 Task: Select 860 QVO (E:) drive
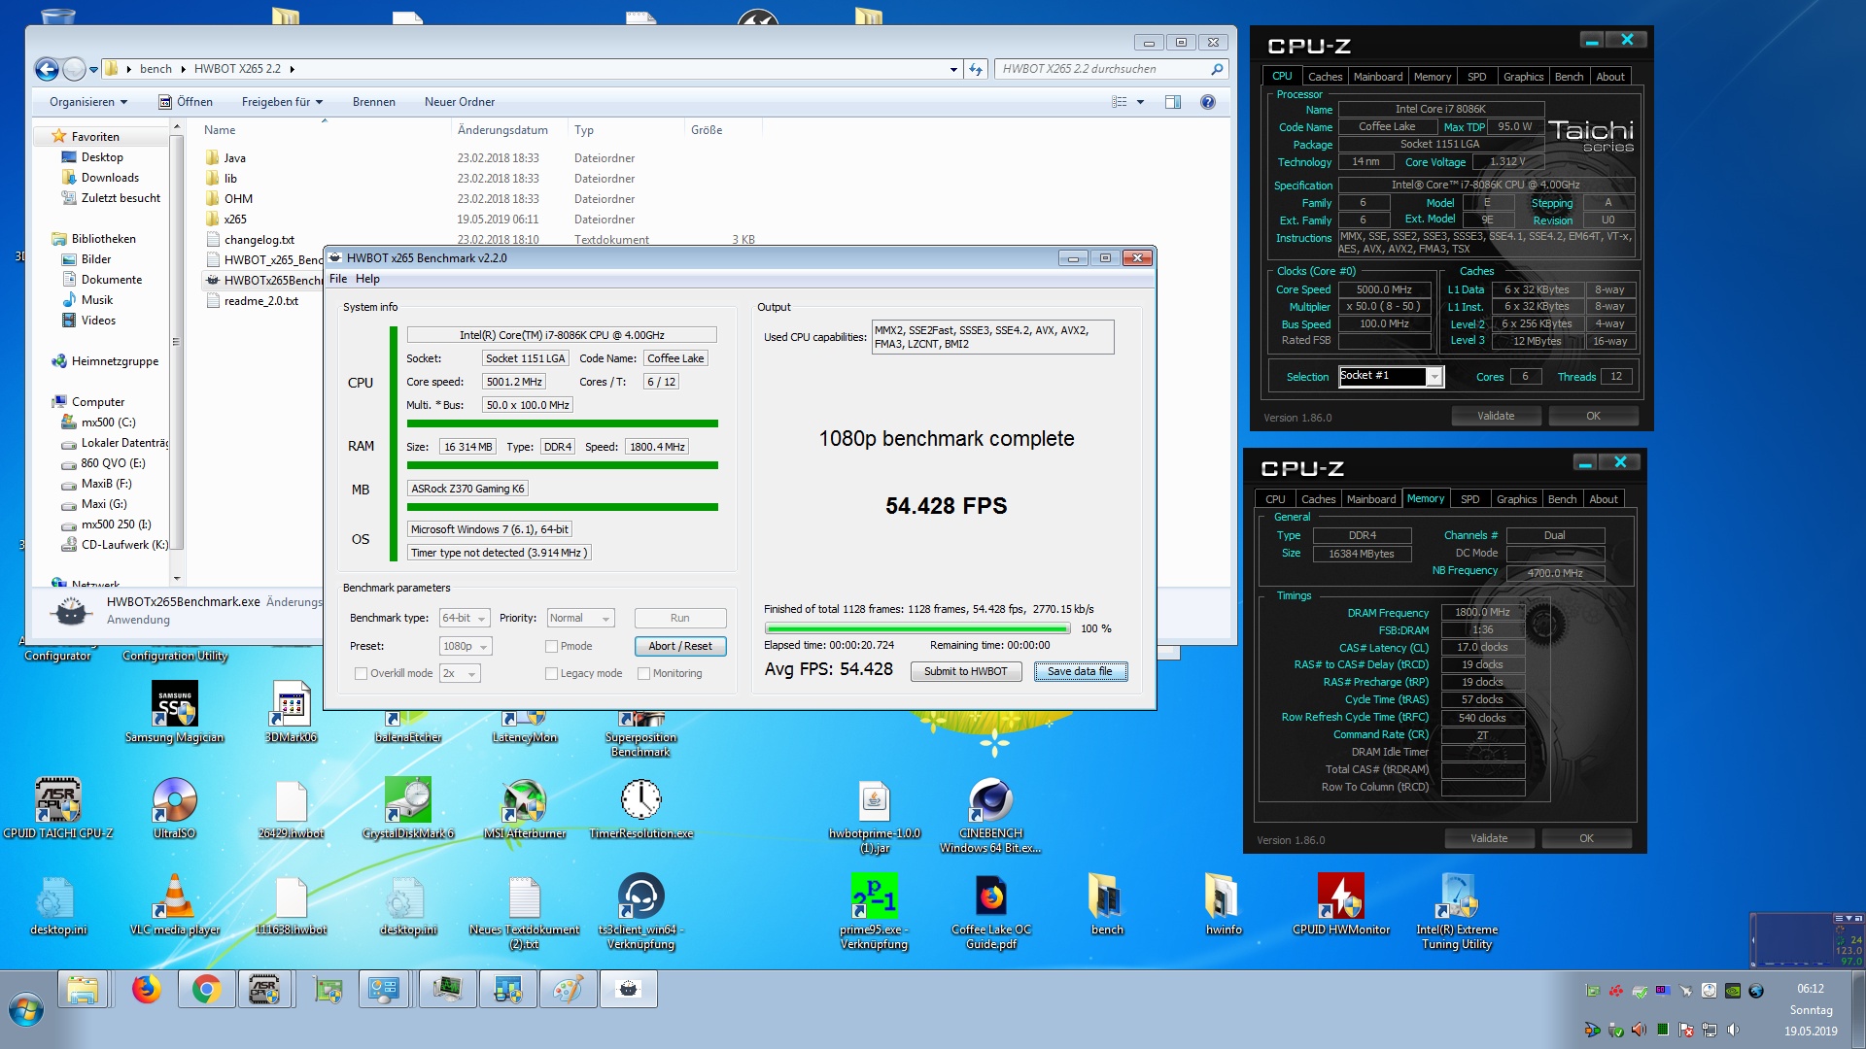(113, 463)
